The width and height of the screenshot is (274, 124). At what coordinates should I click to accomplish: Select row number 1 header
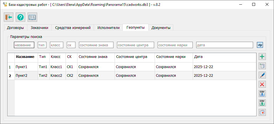click(11, 67)
